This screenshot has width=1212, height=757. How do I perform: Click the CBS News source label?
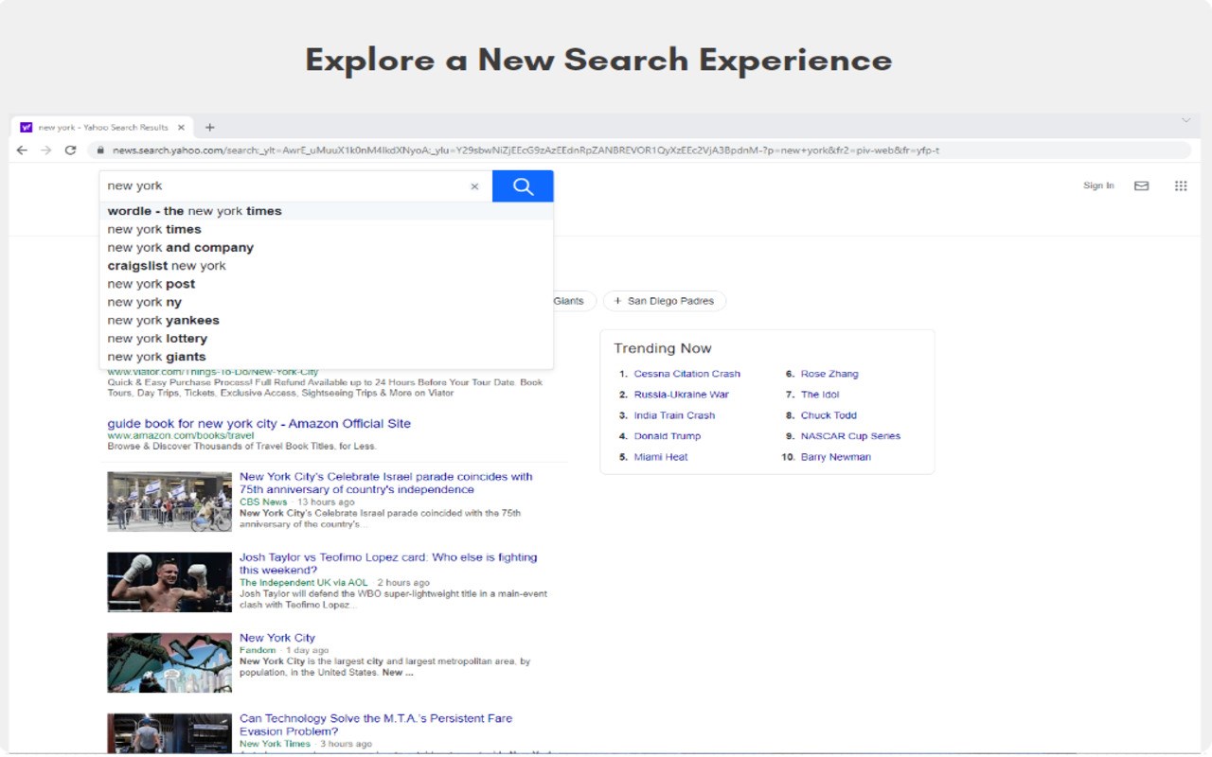click(263, 502)
